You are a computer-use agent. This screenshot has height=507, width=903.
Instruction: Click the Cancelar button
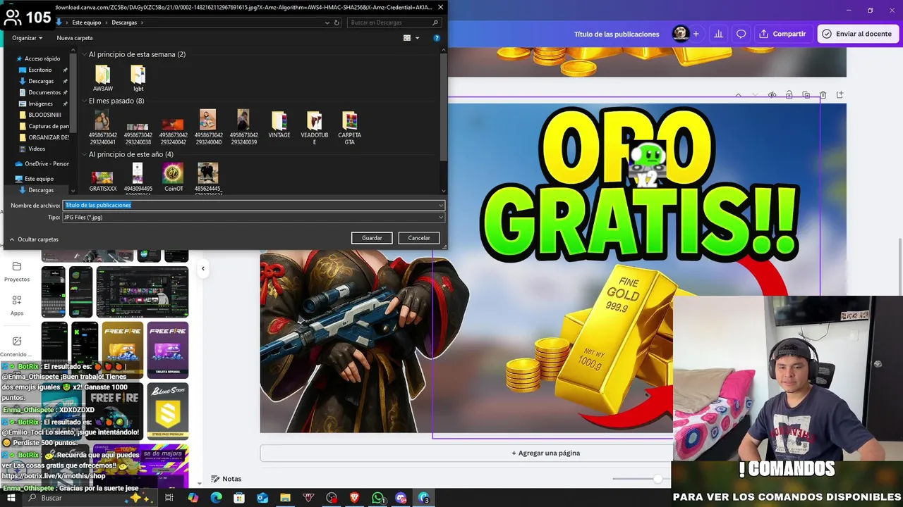click(419, 238)
